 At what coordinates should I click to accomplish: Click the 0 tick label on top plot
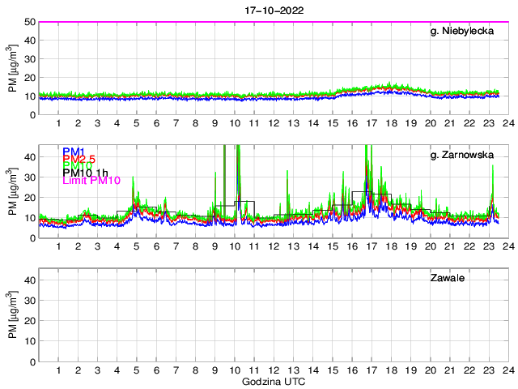tap(32, 115)
